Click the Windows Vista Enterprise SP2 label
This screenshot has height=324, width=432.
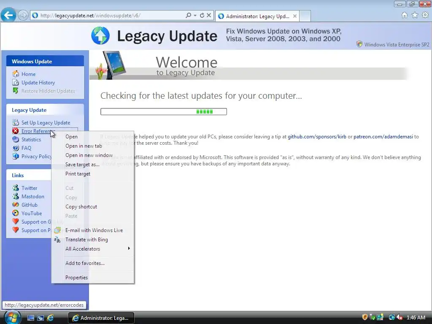[397, 45]
